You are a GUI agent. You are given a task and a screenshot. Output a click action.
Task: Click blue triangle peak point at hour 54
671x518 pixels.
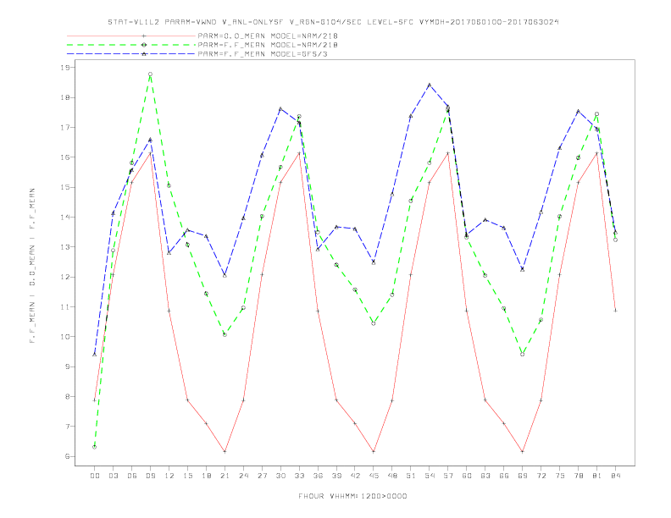click(430, 85)
